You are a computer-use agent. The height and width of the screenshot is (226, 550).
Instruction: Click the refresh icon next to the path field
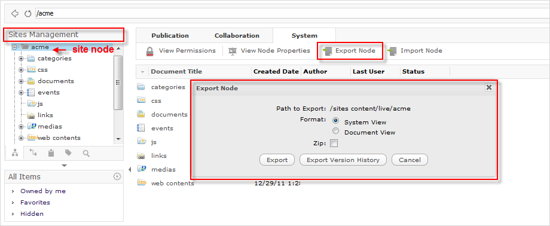[28, 14]
